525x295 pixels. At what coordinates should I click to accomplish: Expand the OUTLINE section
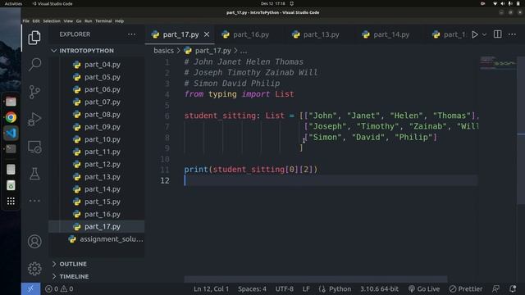73,264
